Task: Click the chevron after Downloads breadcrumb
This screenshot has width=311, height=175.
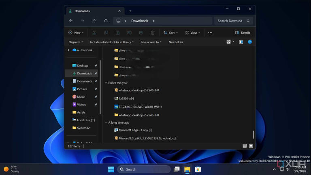Action: pos(153,21)
